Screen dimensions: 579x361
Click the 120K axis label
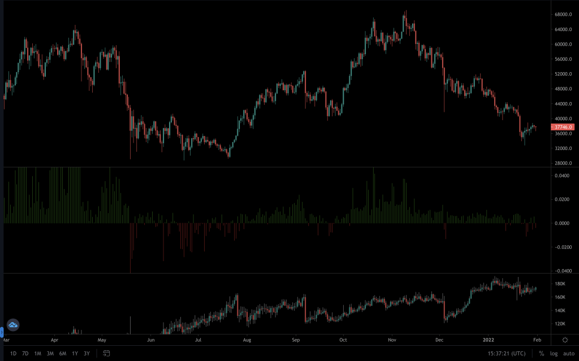pyautogui.click(x=560, y=323)
